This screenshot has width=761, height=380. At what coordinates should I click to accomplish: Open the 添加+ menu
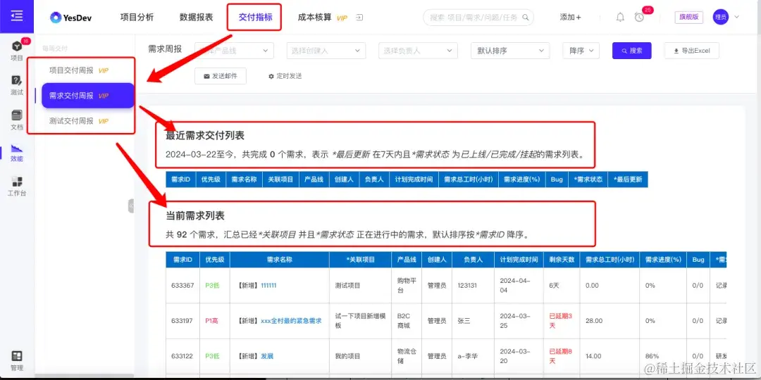point(570,18)
